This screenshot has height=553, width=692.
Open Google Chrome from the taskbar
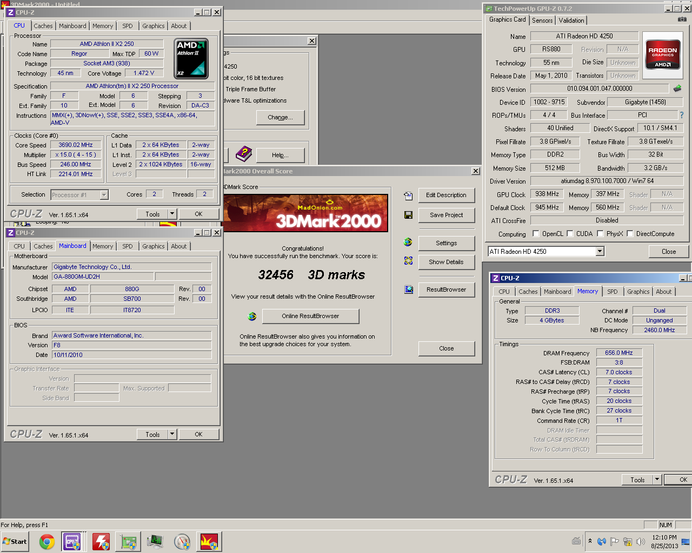(47, 542)
